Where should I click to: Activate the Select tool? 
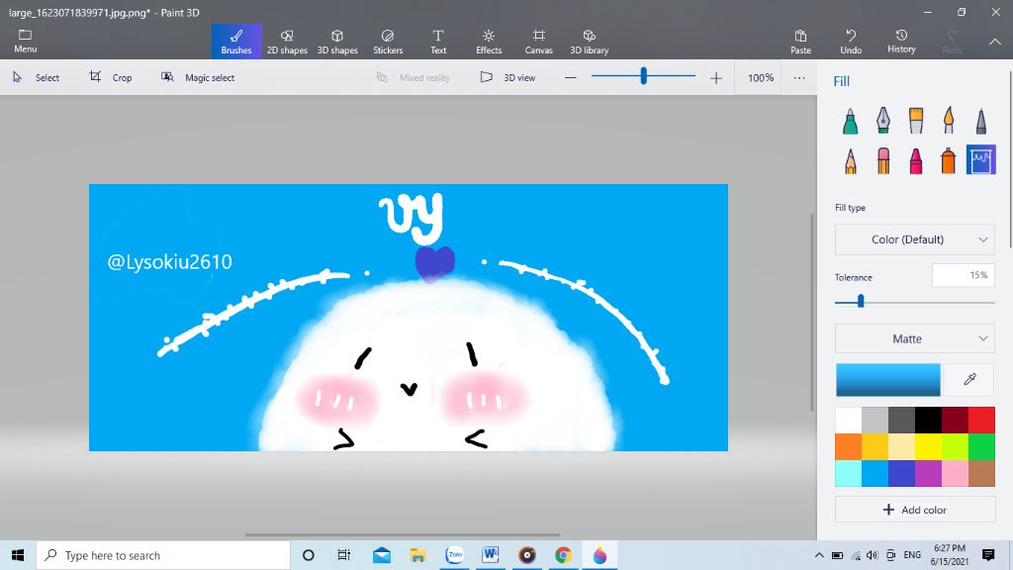37,77
